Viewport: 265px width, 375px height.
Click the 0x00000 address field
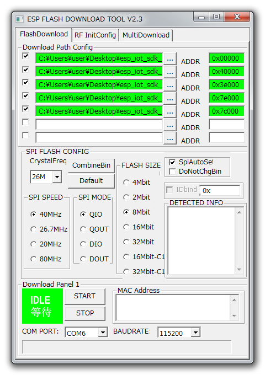(x=226, y=58)
